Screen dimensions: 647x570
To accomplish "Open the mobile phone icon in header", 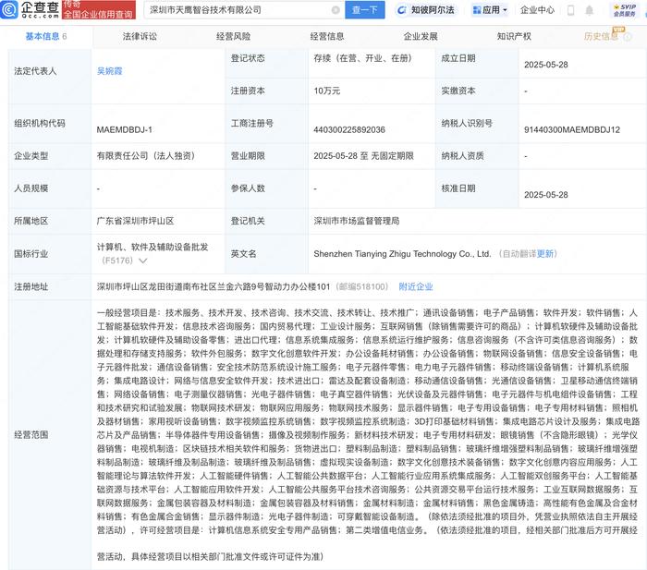I will coord(570,10).
